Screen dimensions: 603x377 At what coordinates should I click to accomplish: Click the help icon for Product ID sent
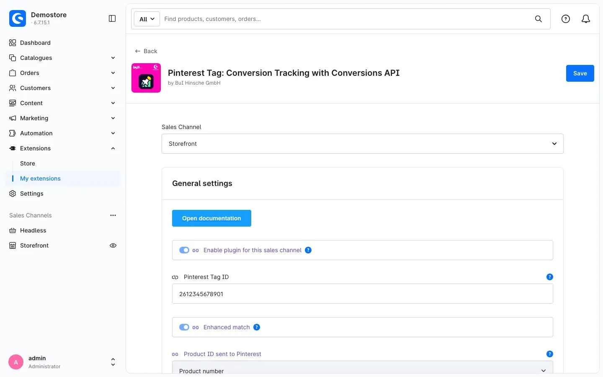[x=550, y=354]
